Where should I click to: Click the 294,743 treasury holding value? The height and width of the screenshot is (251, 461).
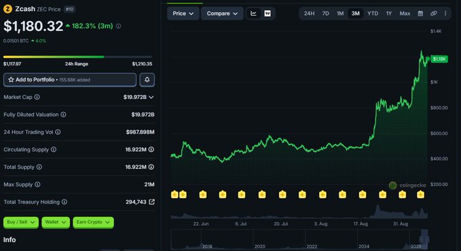[136, 202]
